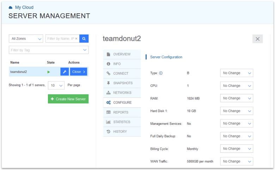Viewport: 275px width, 170px height.
Task: Select the teamdonut2 server row name
Action: (18, 72)
